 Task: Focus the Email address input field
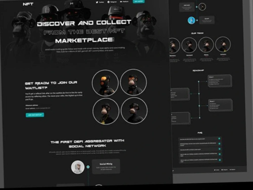tap(38, 108)
